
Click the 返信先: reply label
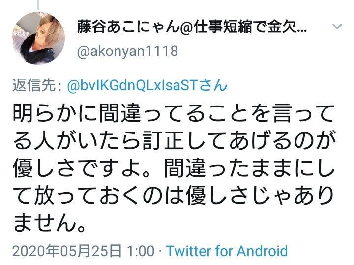pyautogui.click(x=37, y=85)
